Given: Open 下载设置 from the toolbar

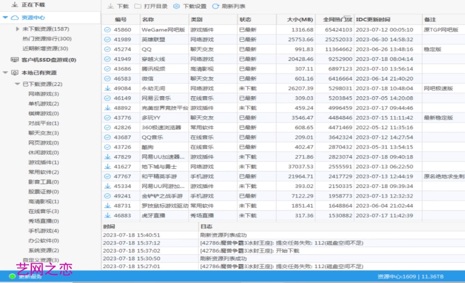Looking at the screenshot, I should tap(190, 6).
